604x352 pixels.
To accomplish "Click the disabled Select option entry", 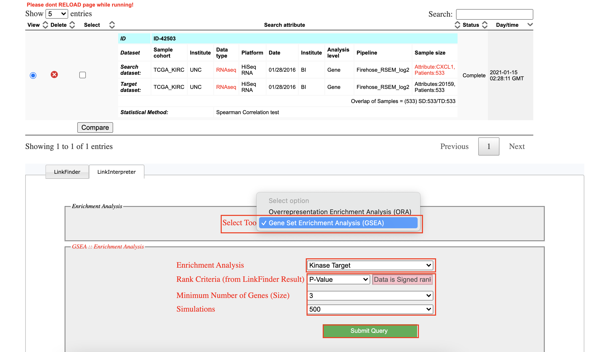I will click(x=338, y=201).
